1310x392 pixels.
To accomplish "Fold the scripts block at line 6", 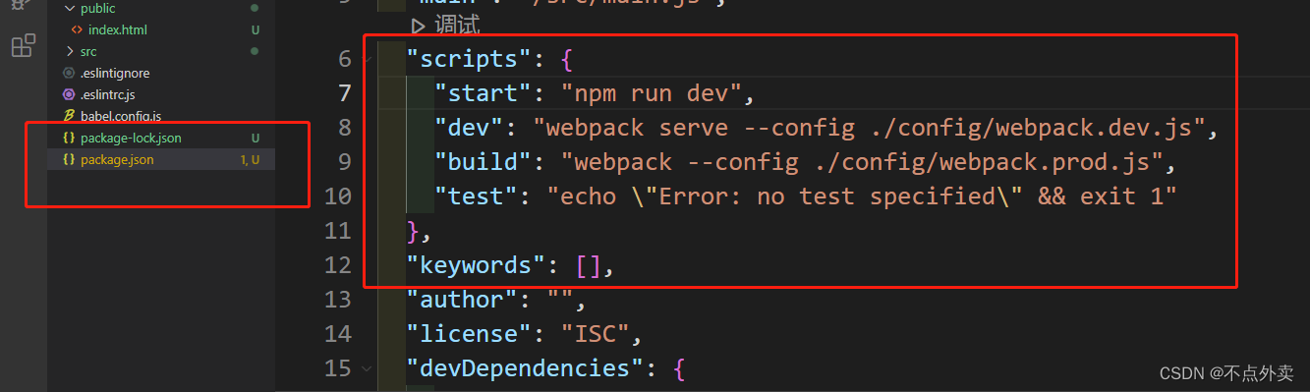I will click(x=368, y=59).
